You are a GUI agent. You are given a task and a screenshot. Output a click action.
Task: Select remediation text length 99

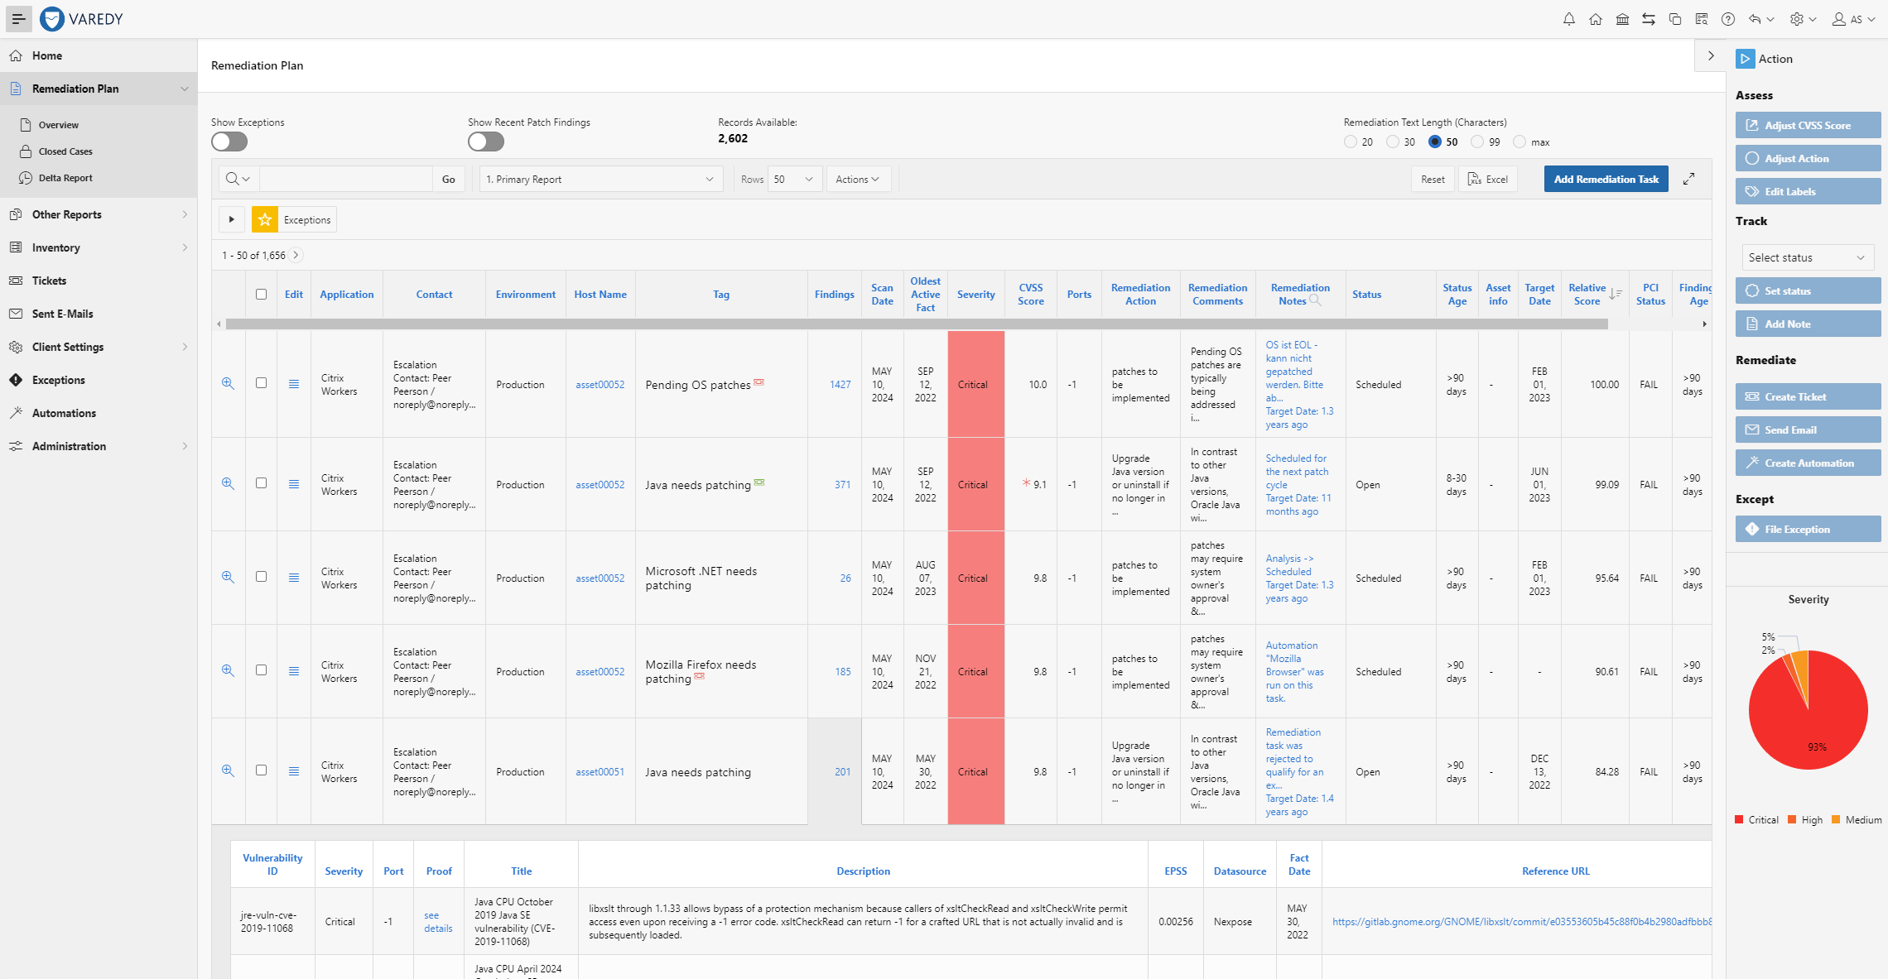tap(1477, 142)
